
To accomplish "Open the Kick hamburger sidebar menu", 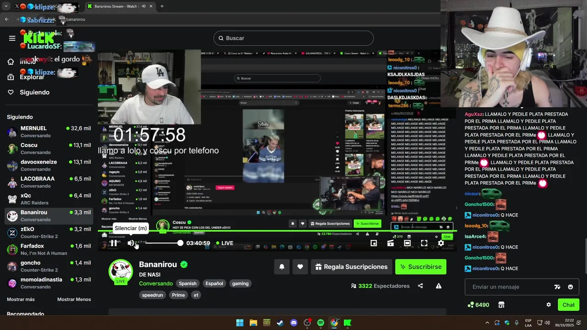I will 12,38.
